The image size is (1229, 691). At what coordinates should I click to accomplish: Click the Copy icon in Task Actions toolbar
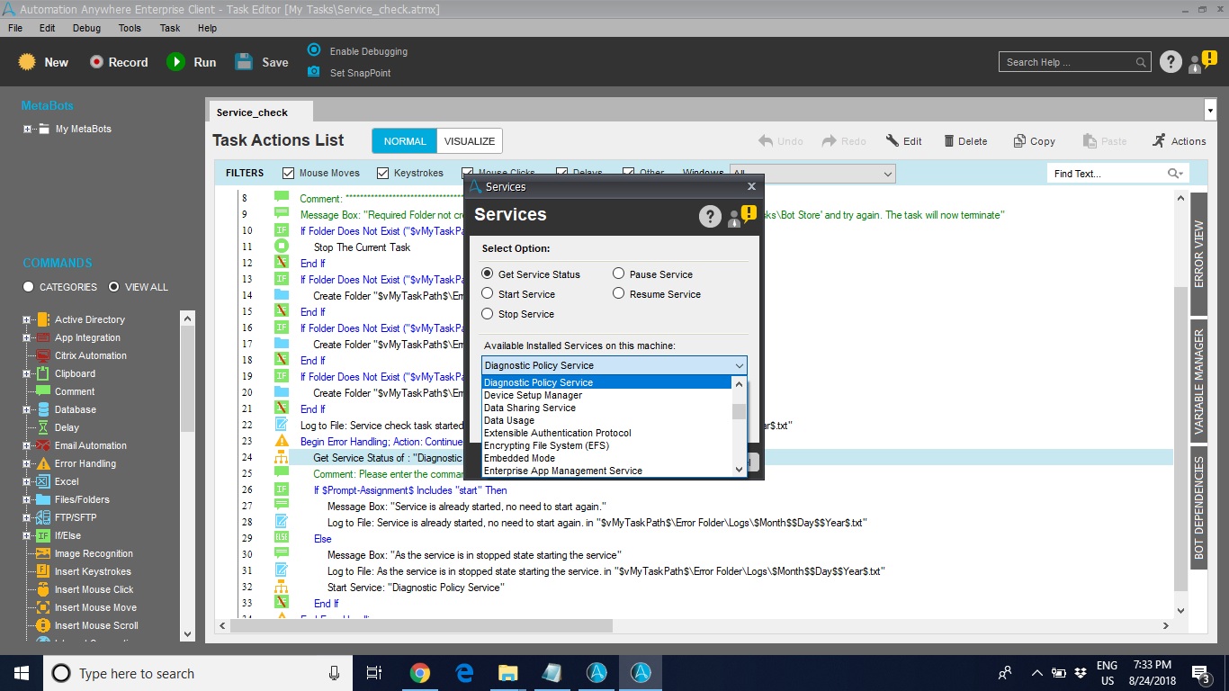(1019, 141)
